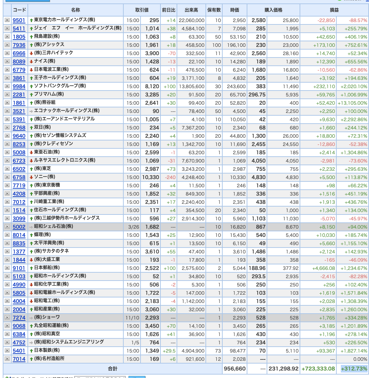Click the name (株)昭和システムエンジニアリング
The width and height of the screenshot is (369, 378).
coord(69,342)
